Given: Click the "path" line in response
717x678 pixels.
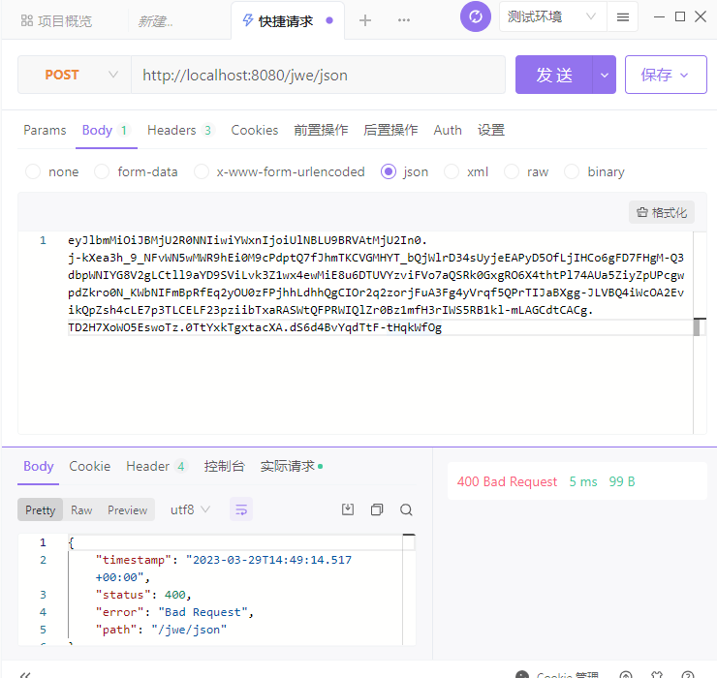Looking at the screenshot, I should (x=161, y=630).
